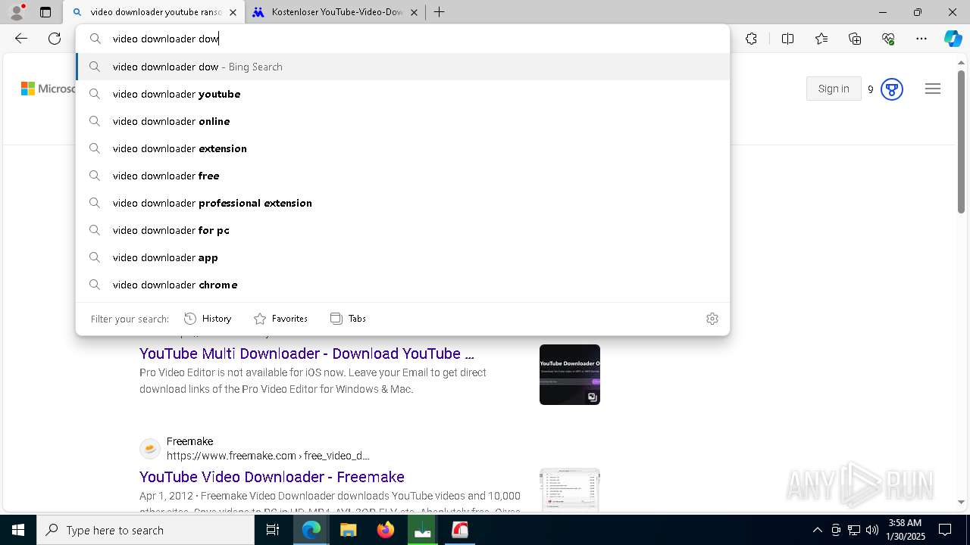Select 'video downloader dow - Bing Search' suggestion
970x545 pixels.
point(402,67)
